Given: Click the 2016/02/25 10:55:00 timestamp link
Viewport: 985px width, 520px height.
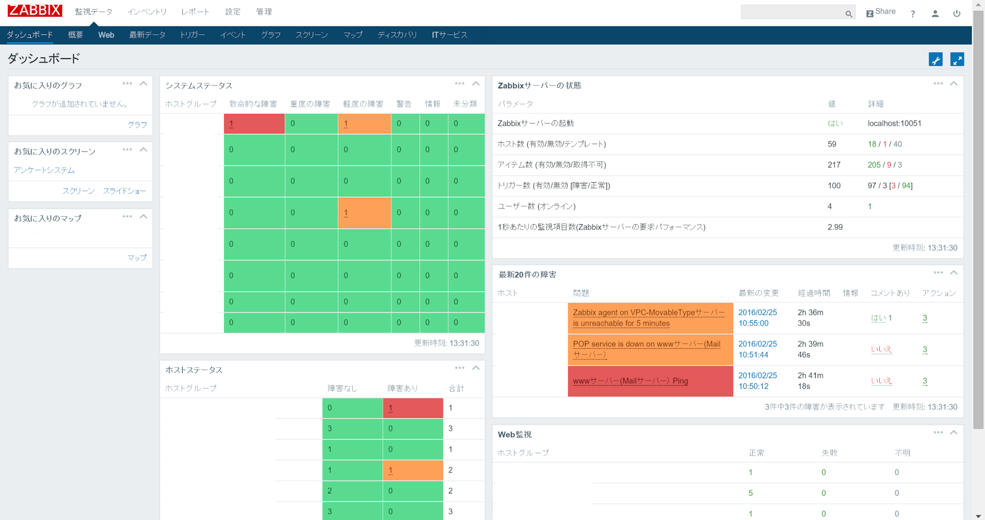Looking at the screenshot, I should coord(757,318).
